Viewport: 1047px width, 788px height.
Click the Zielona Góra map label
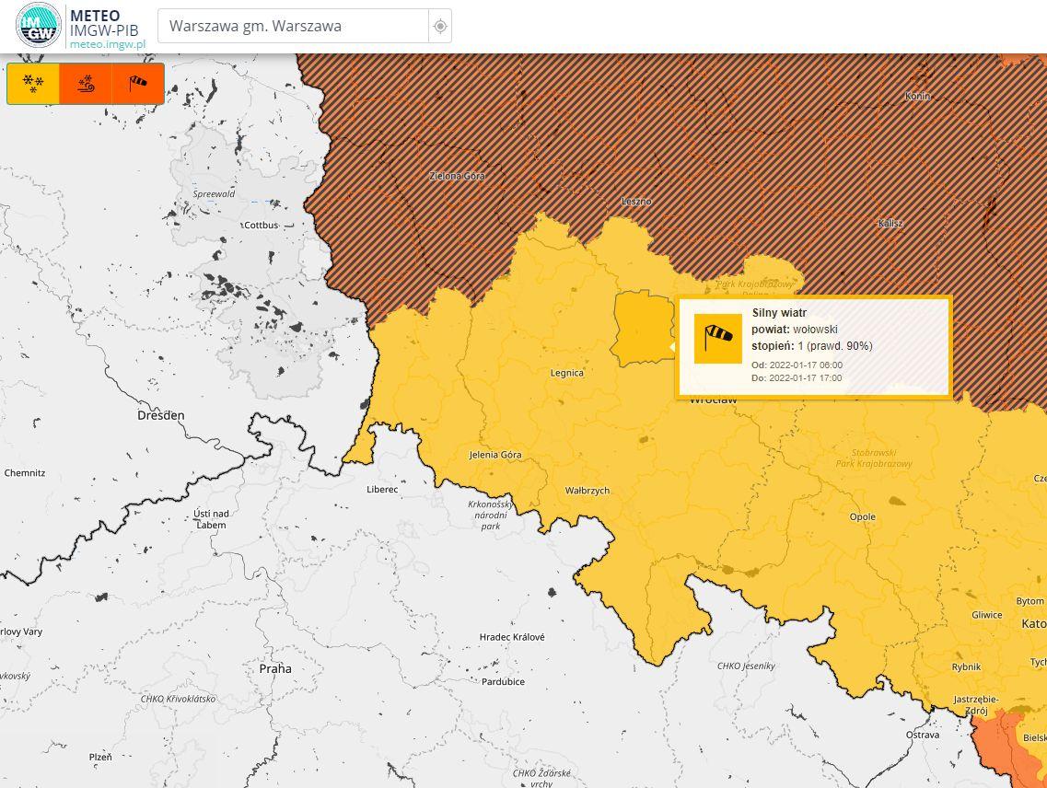click(457, 177)
